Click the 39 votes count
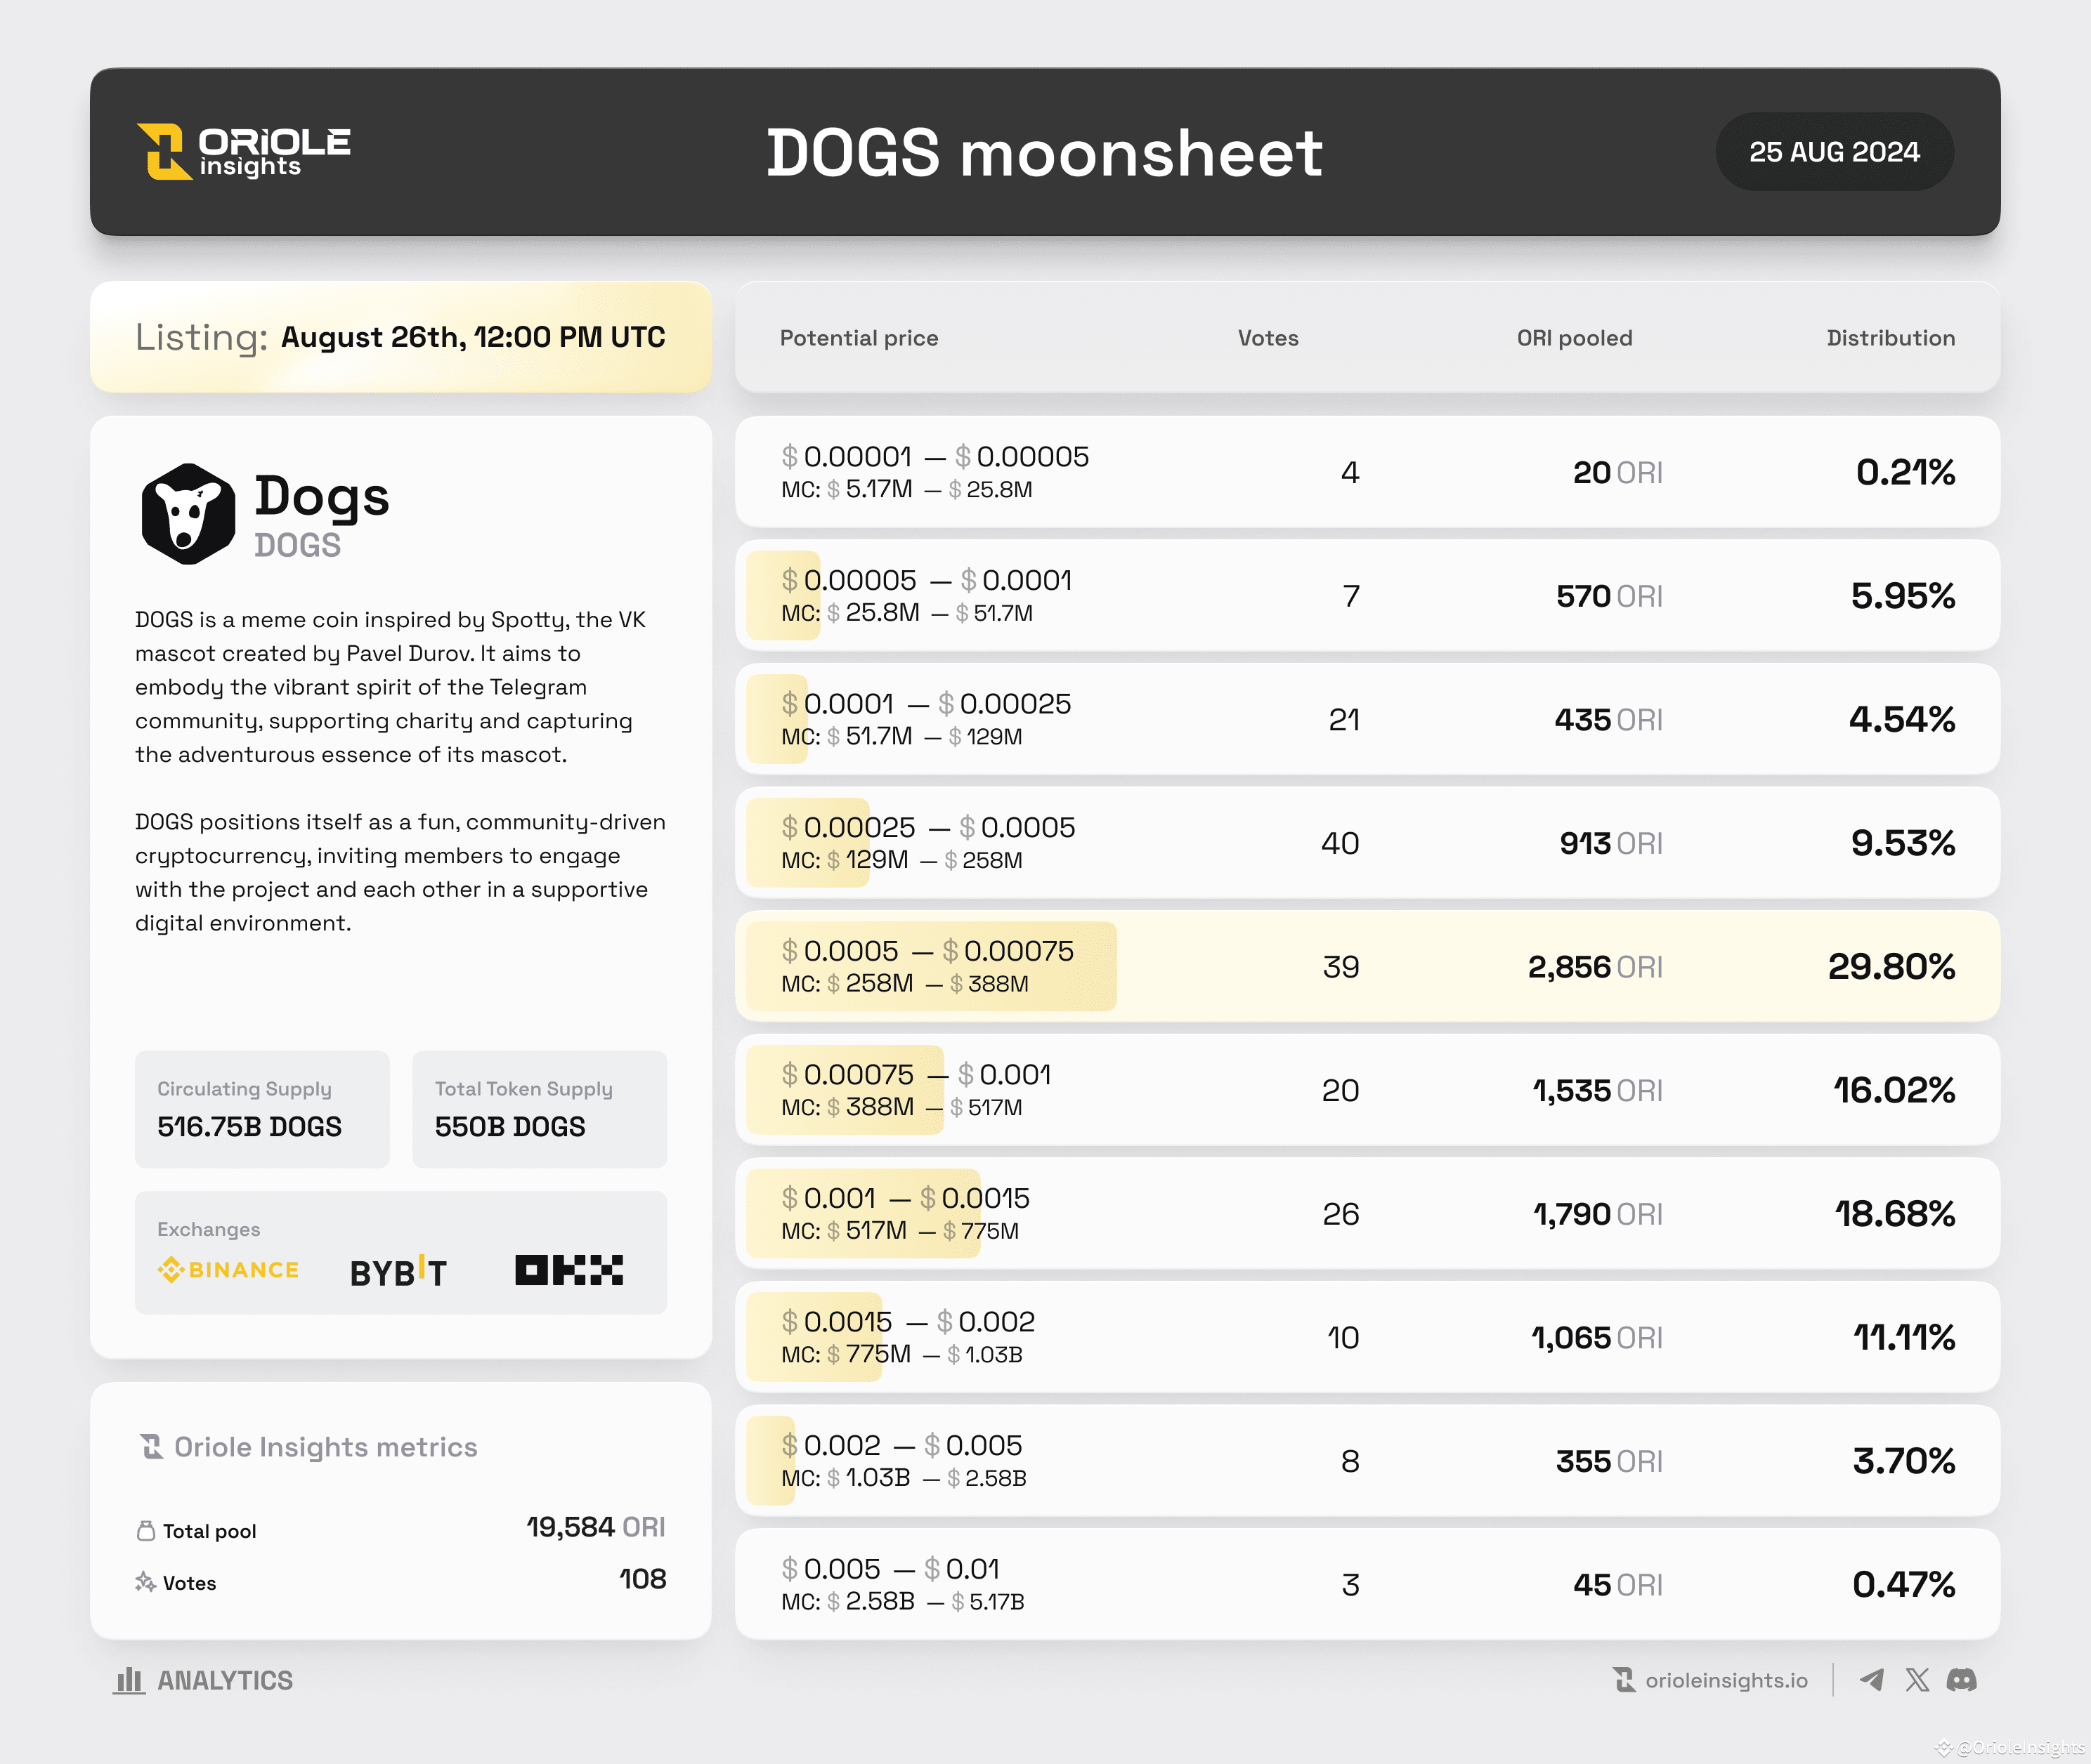 pyautogui.click(x=1341, y=967)
